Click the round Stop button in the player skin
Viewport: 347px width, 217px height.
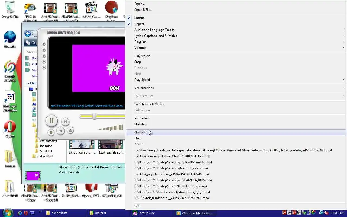pyautogui.click(x=51, y=132)
